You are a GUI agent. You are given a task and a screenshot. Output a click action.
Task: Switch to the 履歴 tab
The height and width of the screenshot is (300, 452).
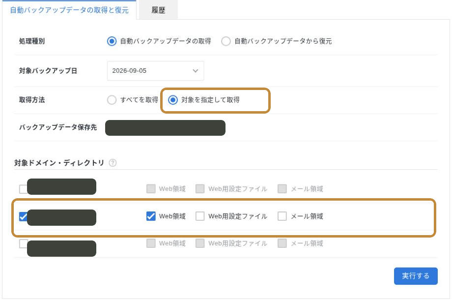click(x=158, y=10)
